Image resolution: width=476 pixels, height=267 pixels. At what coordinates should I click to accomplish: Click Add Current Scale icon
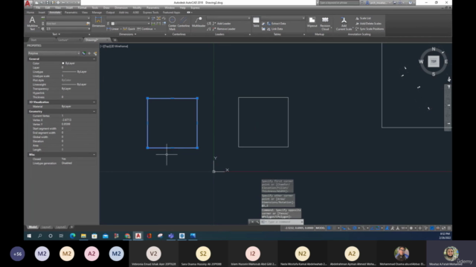click(344, 23)
